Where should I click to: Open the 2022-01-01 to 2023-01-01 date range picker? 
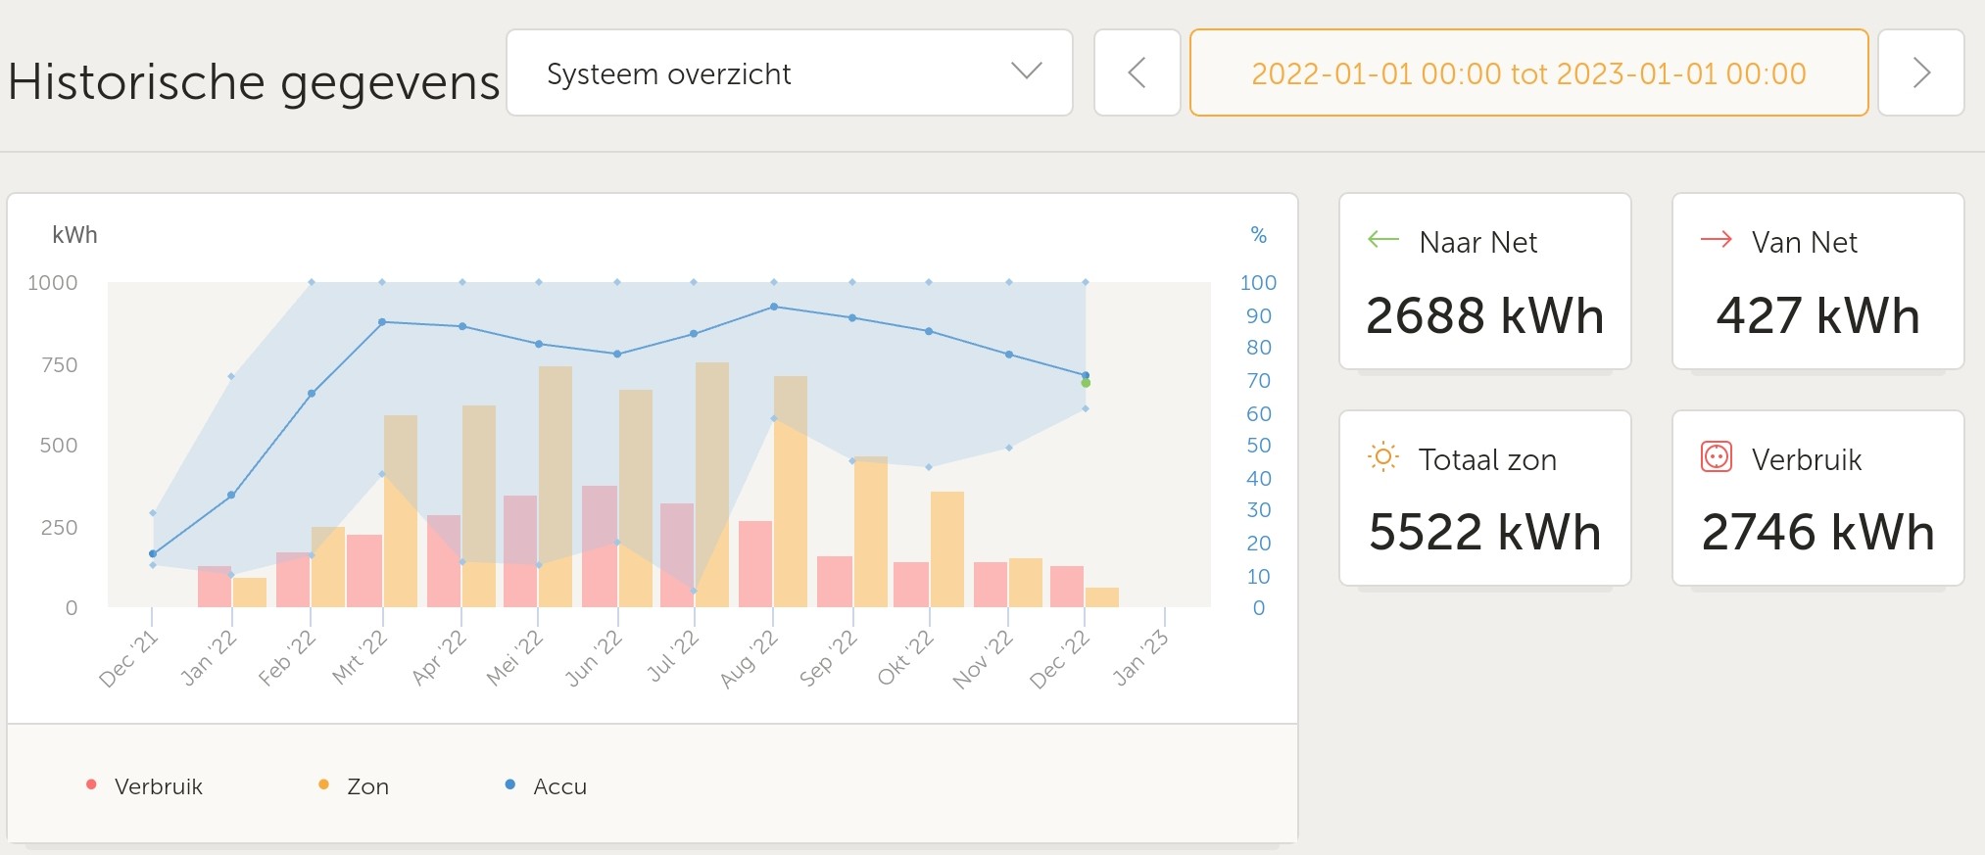1528,73
